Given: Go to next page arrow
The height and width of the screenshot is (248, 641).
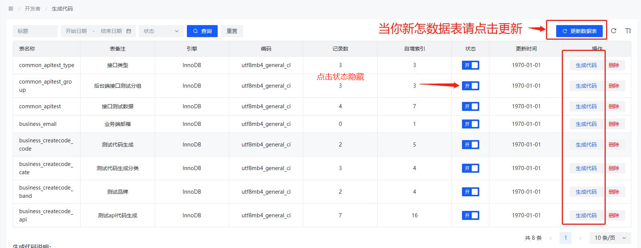Looking at the screenshot, I should pyautogui.click(x=580, y=238).
